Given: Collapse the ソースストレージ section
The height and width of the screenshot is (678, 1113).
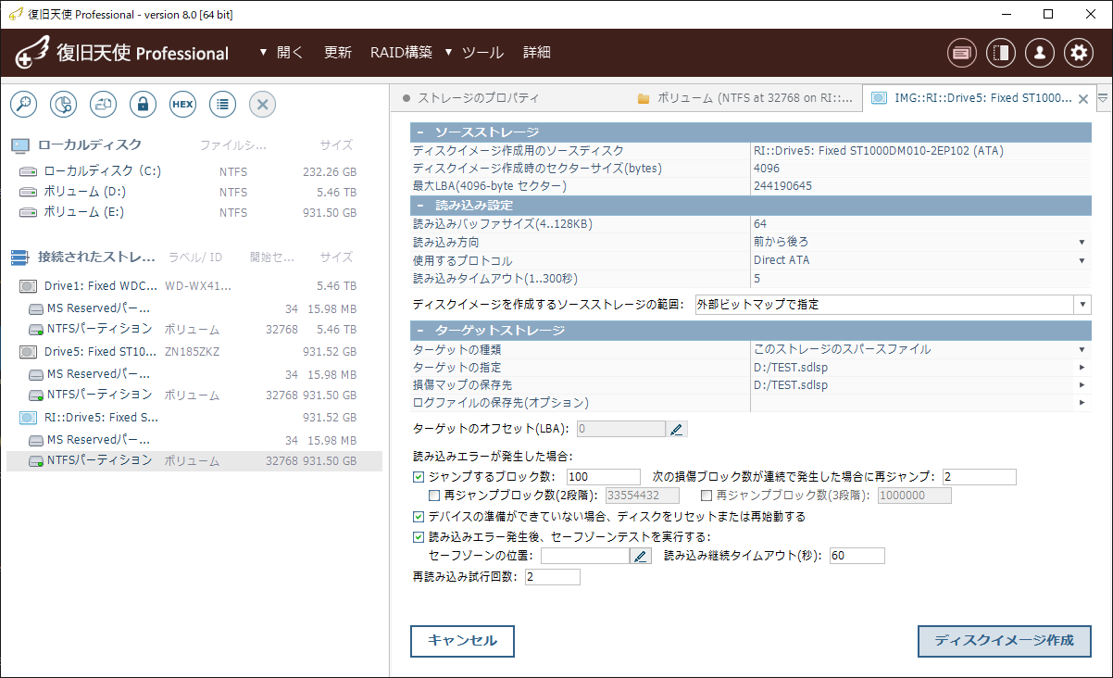Looking at the screenshot, I should [x=419, y=132].
